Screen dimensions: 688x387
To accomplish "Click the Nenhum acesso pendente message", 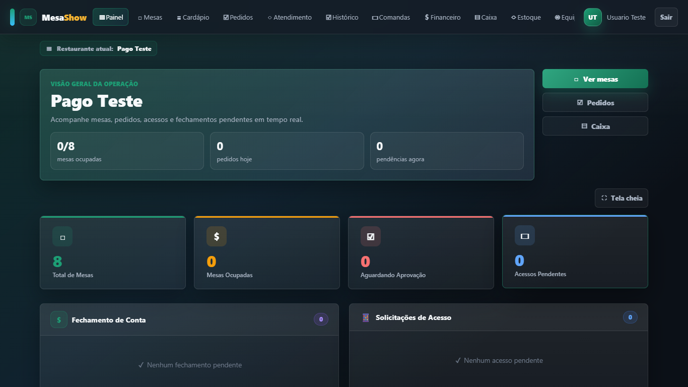I will coord(499,361).
